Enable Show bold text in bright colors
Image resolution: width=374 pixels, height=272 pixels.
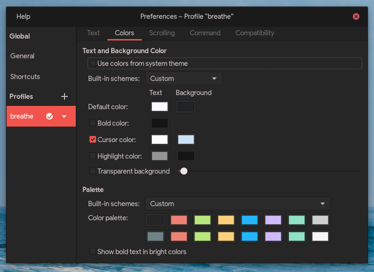point(93,252)
